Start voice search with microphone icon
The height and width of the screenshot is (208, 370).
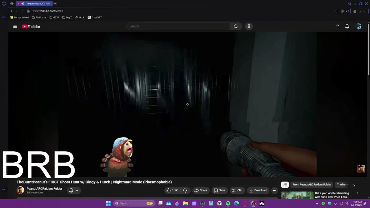pyautogui.click(x=249, y=26)
